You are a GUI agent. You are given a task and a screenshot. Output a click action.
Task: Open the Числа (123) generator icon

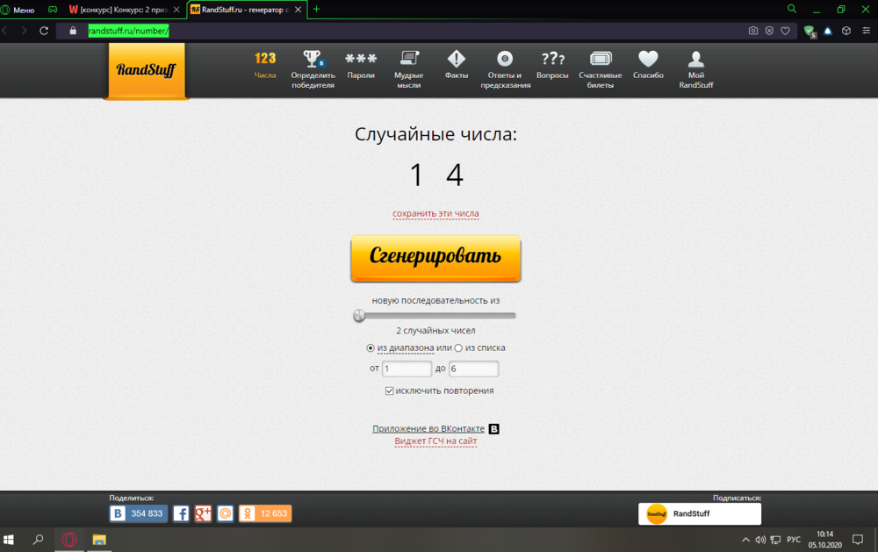click(265, 60)
